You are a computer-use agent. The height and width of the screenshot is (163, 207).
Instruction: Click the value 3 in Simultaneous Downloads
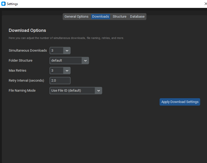(x=52, y=51)
